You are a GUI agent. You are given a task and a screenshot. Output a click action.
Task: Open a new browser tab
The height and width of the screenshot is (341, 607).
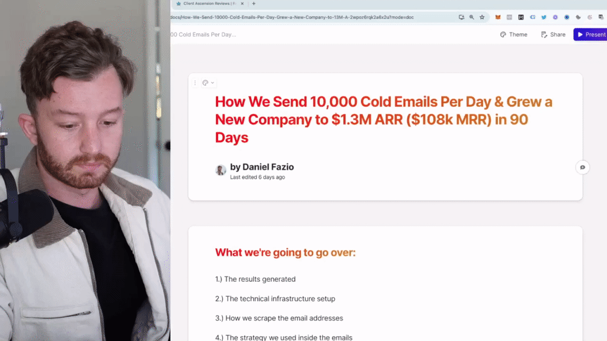pyautogui.click(x=254, y=4)
